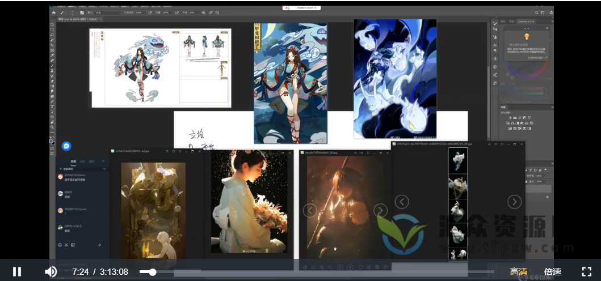Select the Lasso tool

(x=53, y=35)
